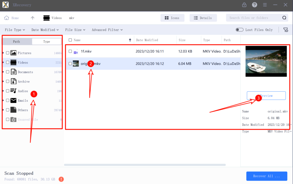This screenshot has width=293, height=184.
Task: Click the XRecovery logo icon
Action: [x=6, y=5]
